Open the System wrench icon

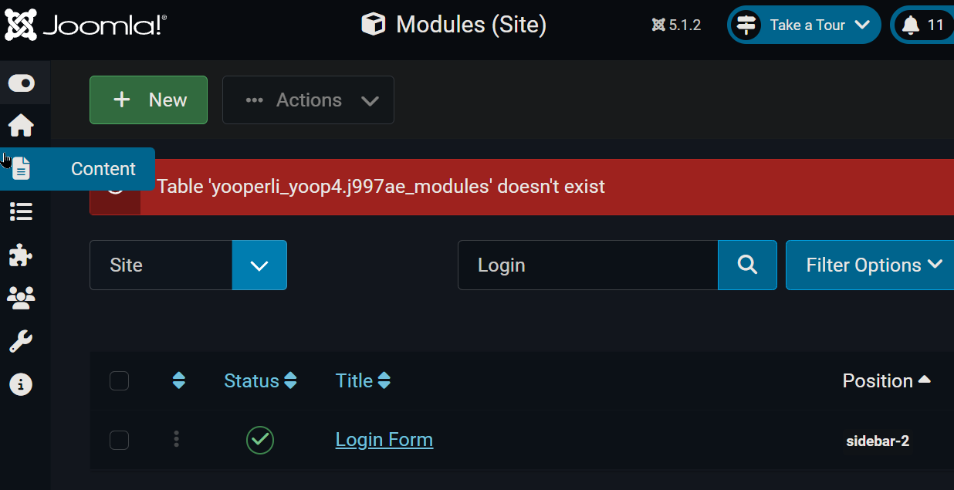click(21, 341)
